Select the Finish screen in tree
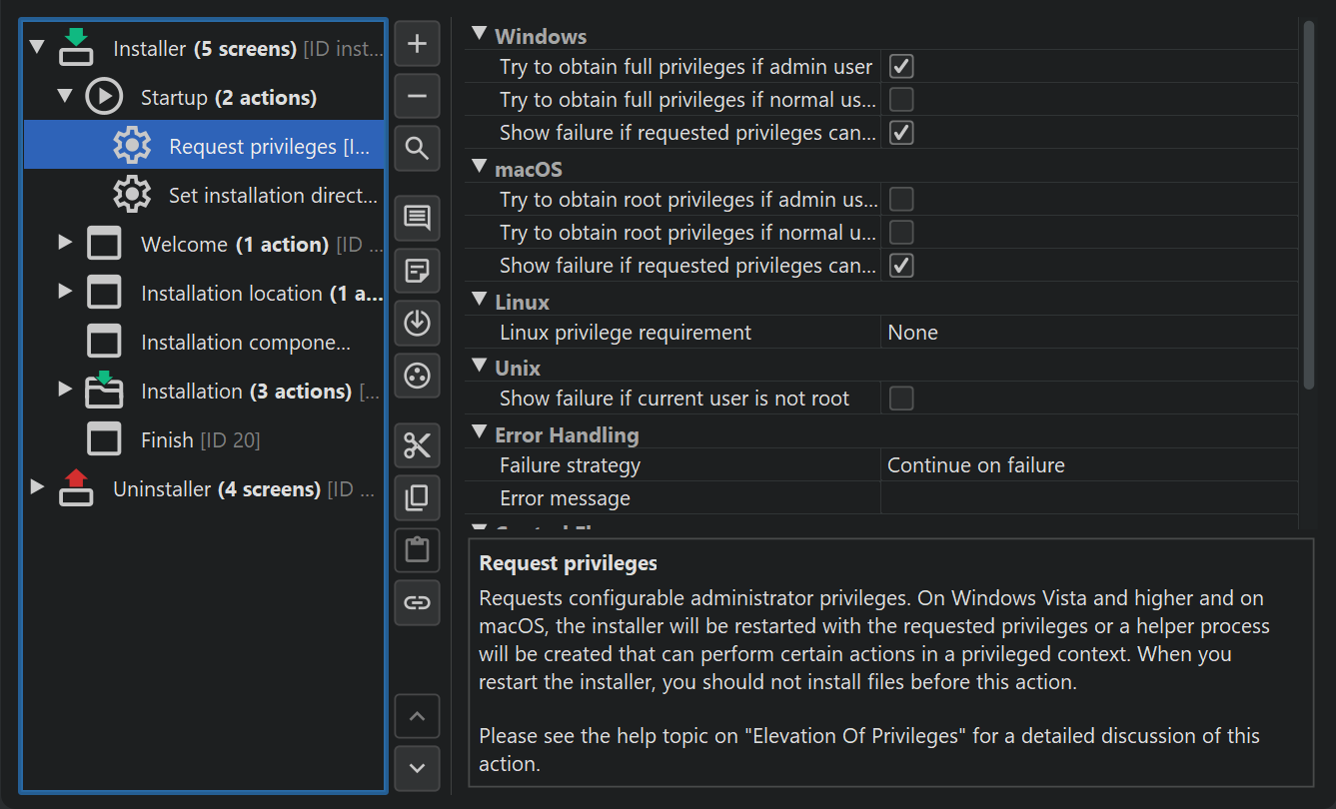 [x=167, y=440]
